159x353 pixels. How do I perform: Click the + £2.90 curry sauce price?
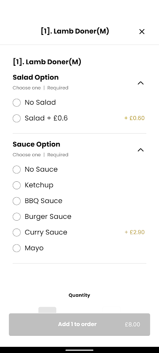[135, 233]
